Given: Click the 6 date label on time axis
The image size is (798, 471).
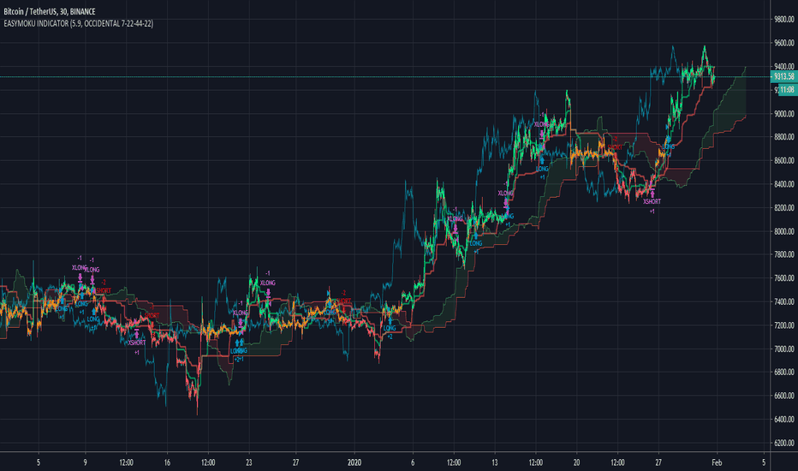Looking at the screenshot, I should tap(413, 462).
